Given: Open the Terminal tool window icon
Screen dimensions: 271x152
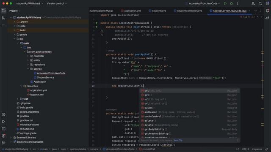Looking at the screenshot, I should tap(3, 129).
